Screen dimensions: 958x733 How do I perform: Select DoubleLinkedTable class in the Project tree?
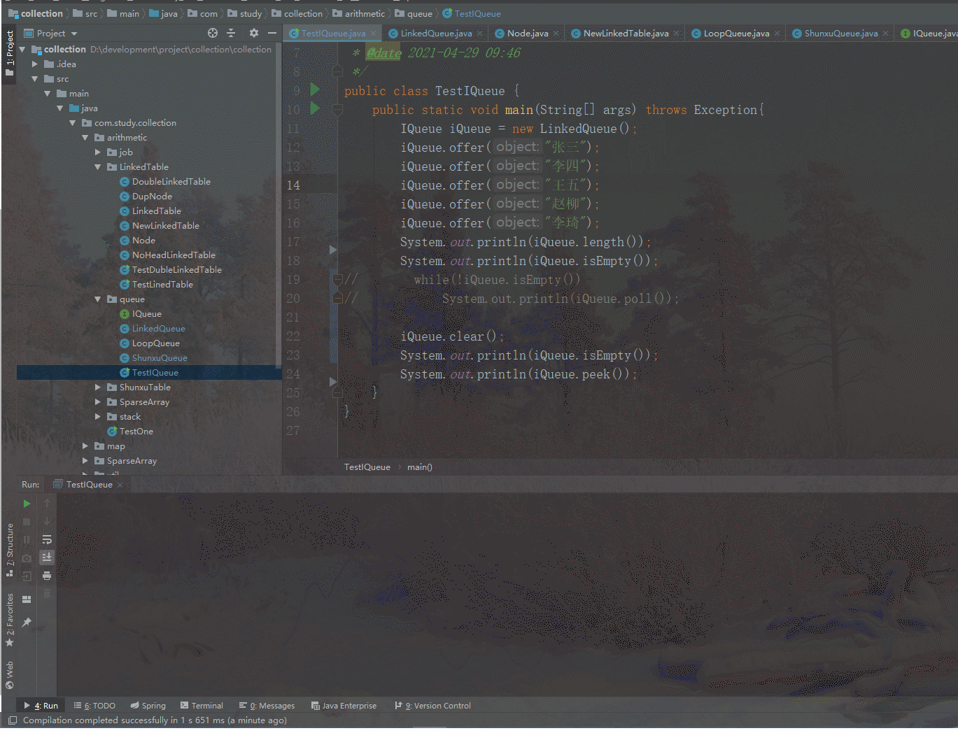171,182
